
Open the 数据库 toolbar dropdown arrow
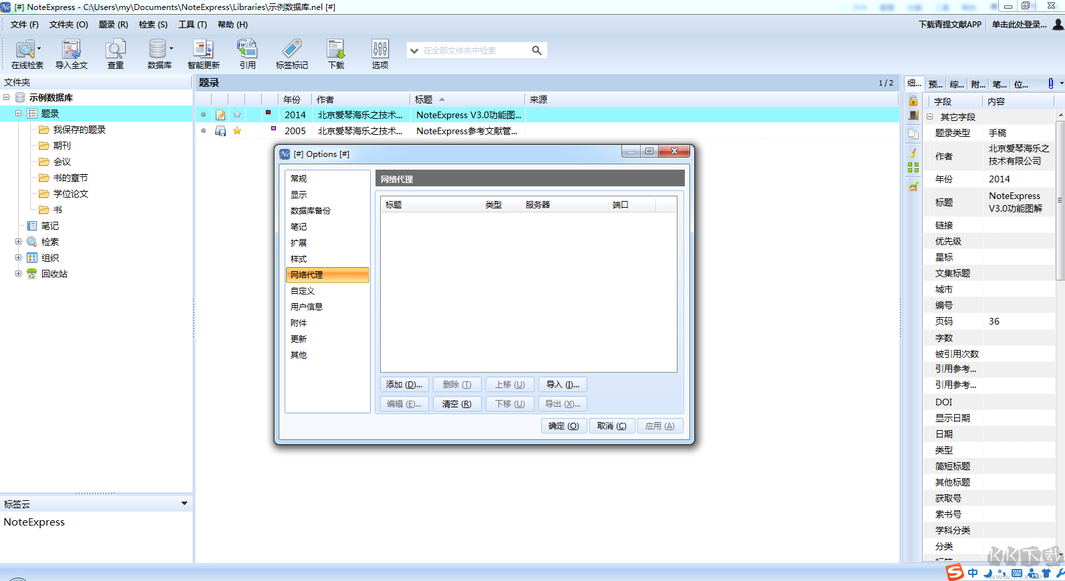pyautogui.click(x=171, y=48)
